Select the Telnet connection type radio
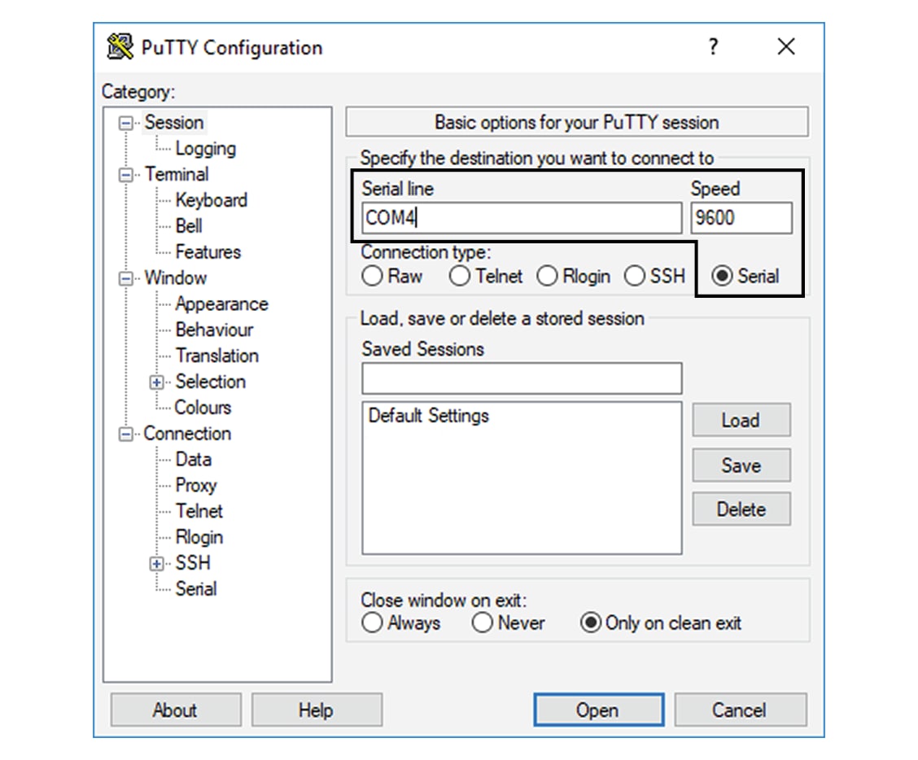This screenshot has width=918, height=760. point(460,276)
